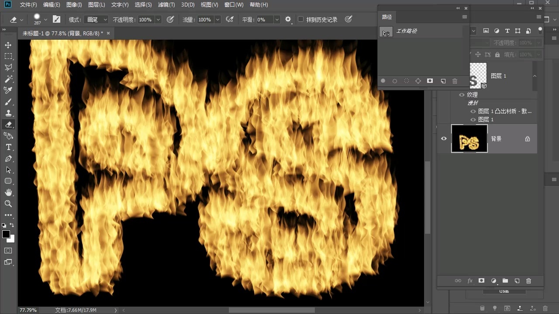
Task: Set the foreground color swatch
Action: [x=6, y=234]
